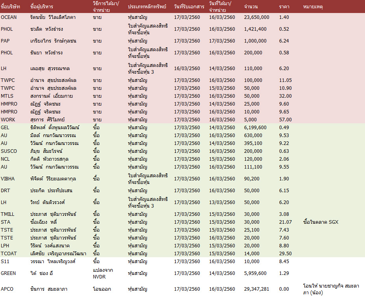Viewport: 365px width, 297px height.
Task: Select the amount 5,959,600
Action: 255,273
